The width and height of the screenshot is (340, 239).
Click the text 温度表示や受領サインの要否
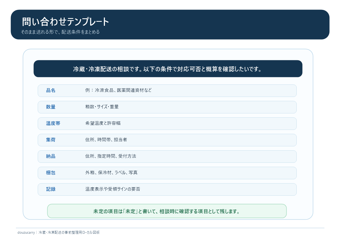click(x=113, y=189)
